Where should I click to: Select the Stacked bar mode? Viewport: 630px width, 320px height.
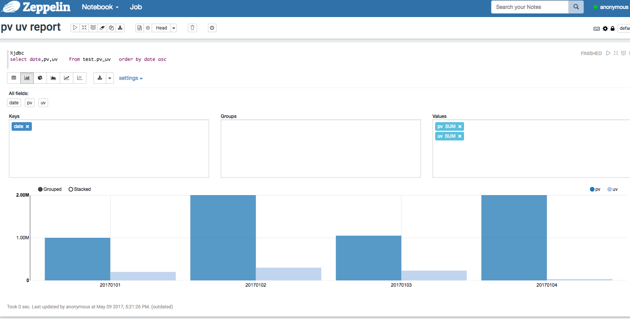(80, 189)
